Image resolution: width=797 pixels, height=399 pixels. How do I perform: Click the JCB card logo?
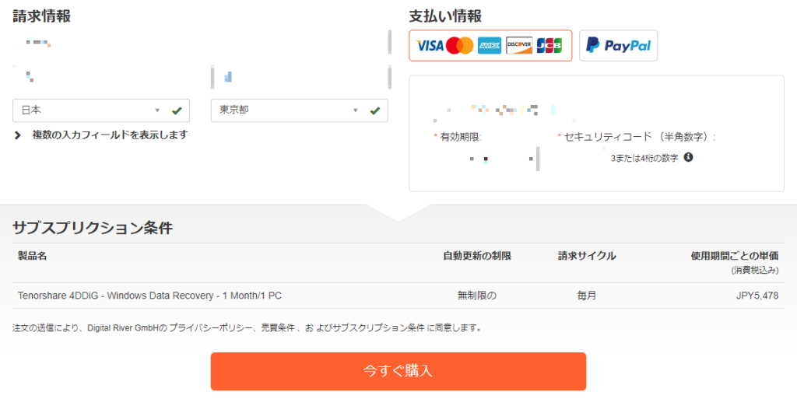pos(549,46)
